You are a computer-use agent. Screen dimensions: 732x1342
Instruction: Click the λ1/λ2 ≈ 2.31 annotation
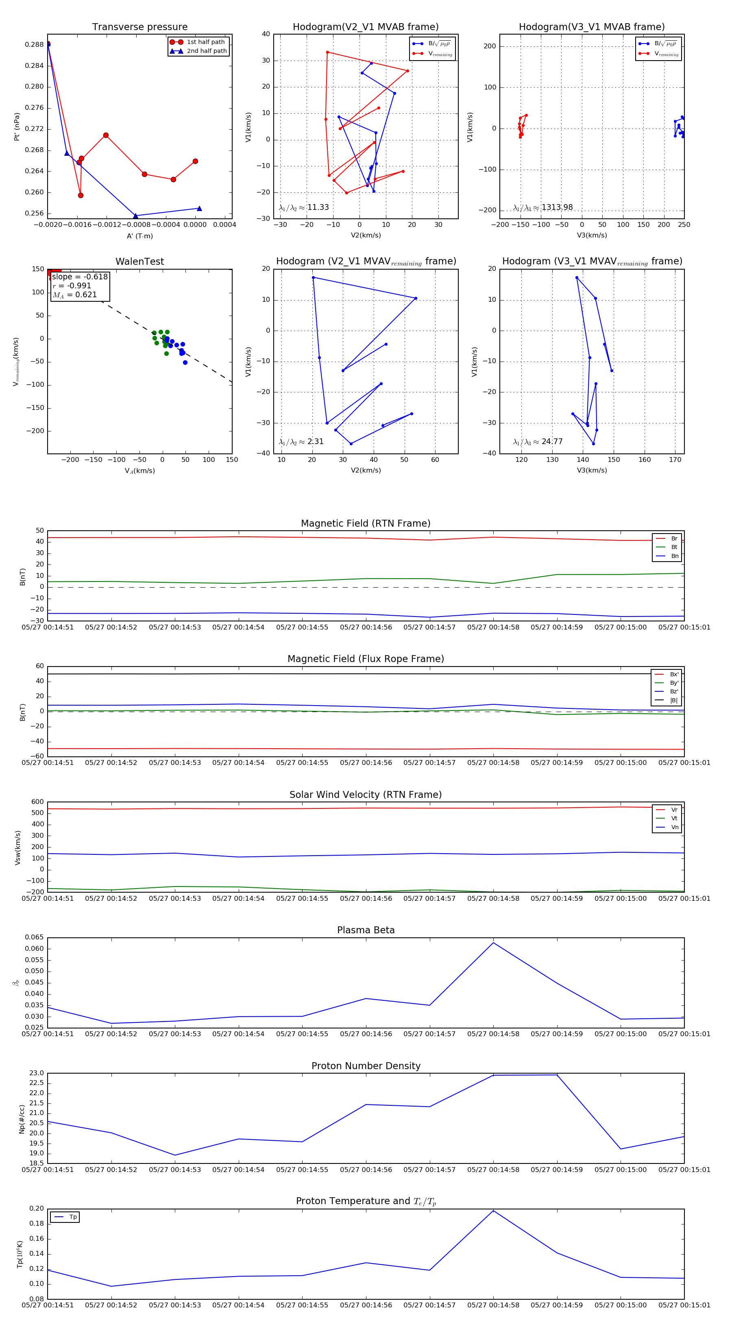[x=301, y=442]
